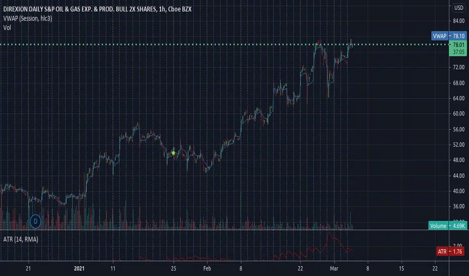
Task: Click the Feb label on time axis
Action: click(207, 268)
